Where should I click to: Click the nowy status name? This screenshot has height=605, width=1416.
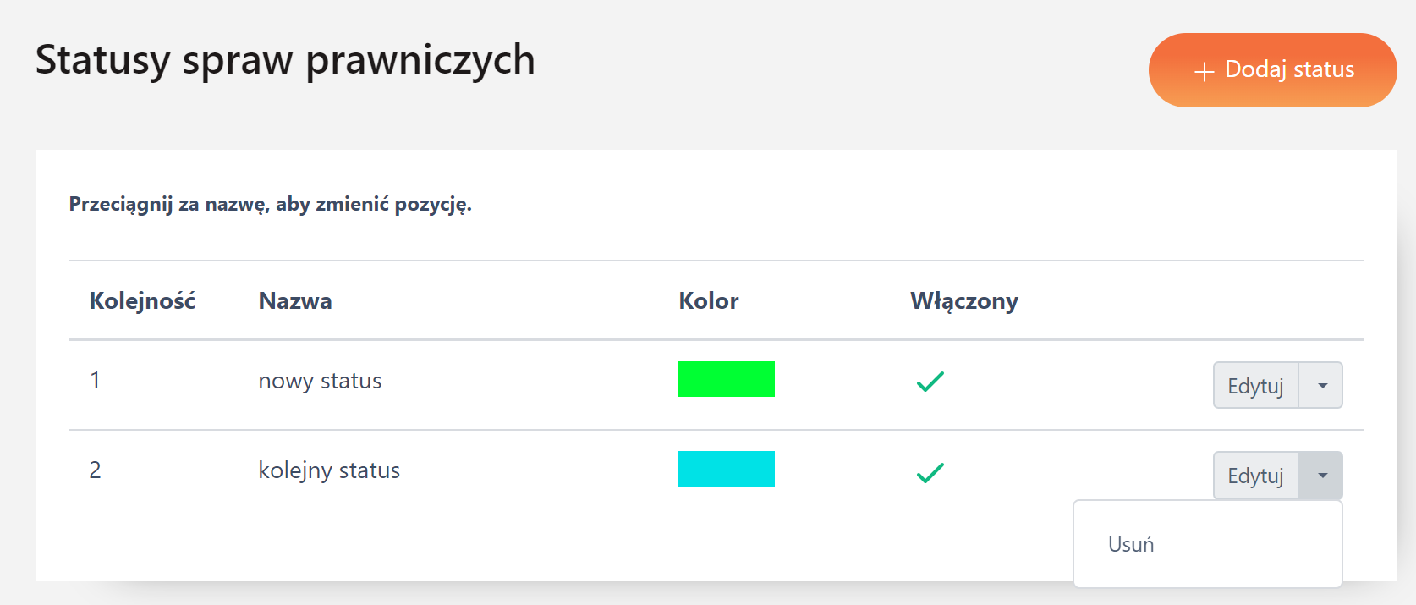click(x=320, y=381)
